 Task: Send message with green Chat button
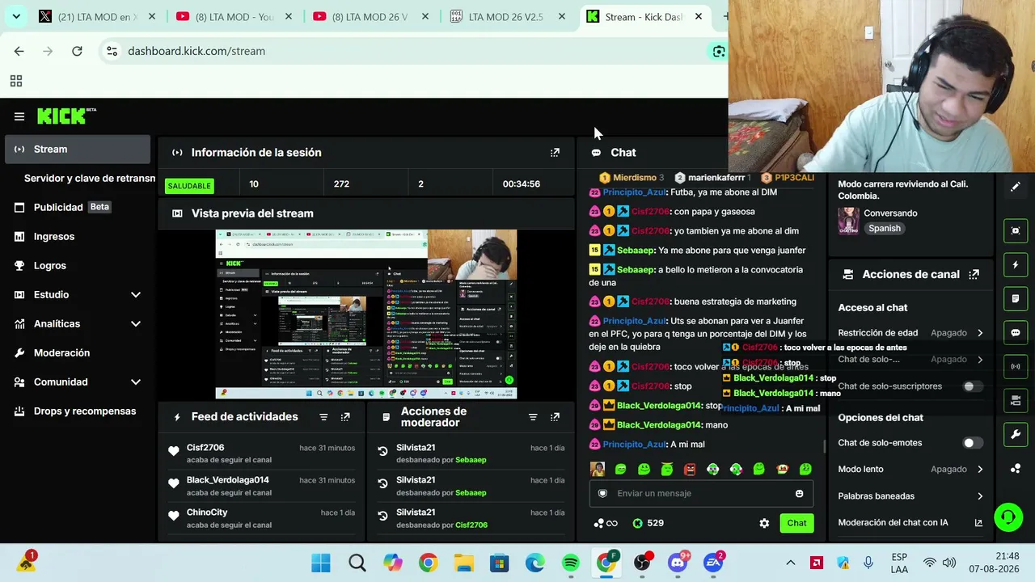796,523
